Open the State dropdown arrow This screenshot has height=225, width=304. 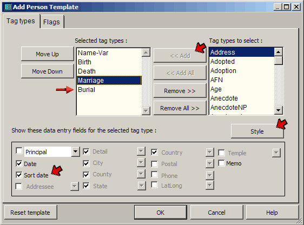pos(142,186)
